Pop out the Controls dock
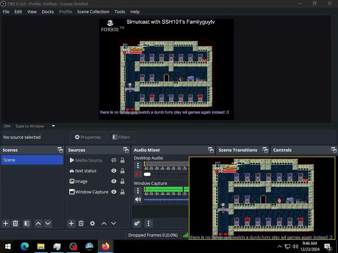 coord(334,150)
